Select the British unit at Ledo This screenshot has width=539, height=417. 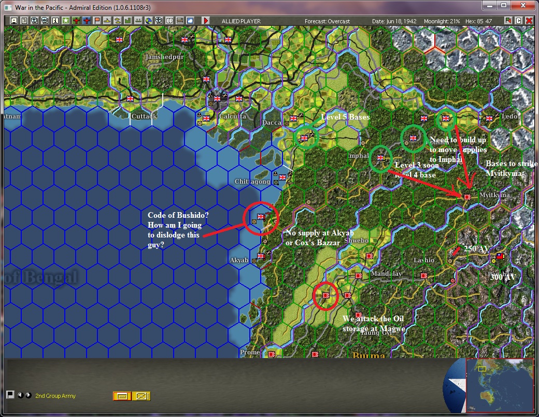click(489, 118)
